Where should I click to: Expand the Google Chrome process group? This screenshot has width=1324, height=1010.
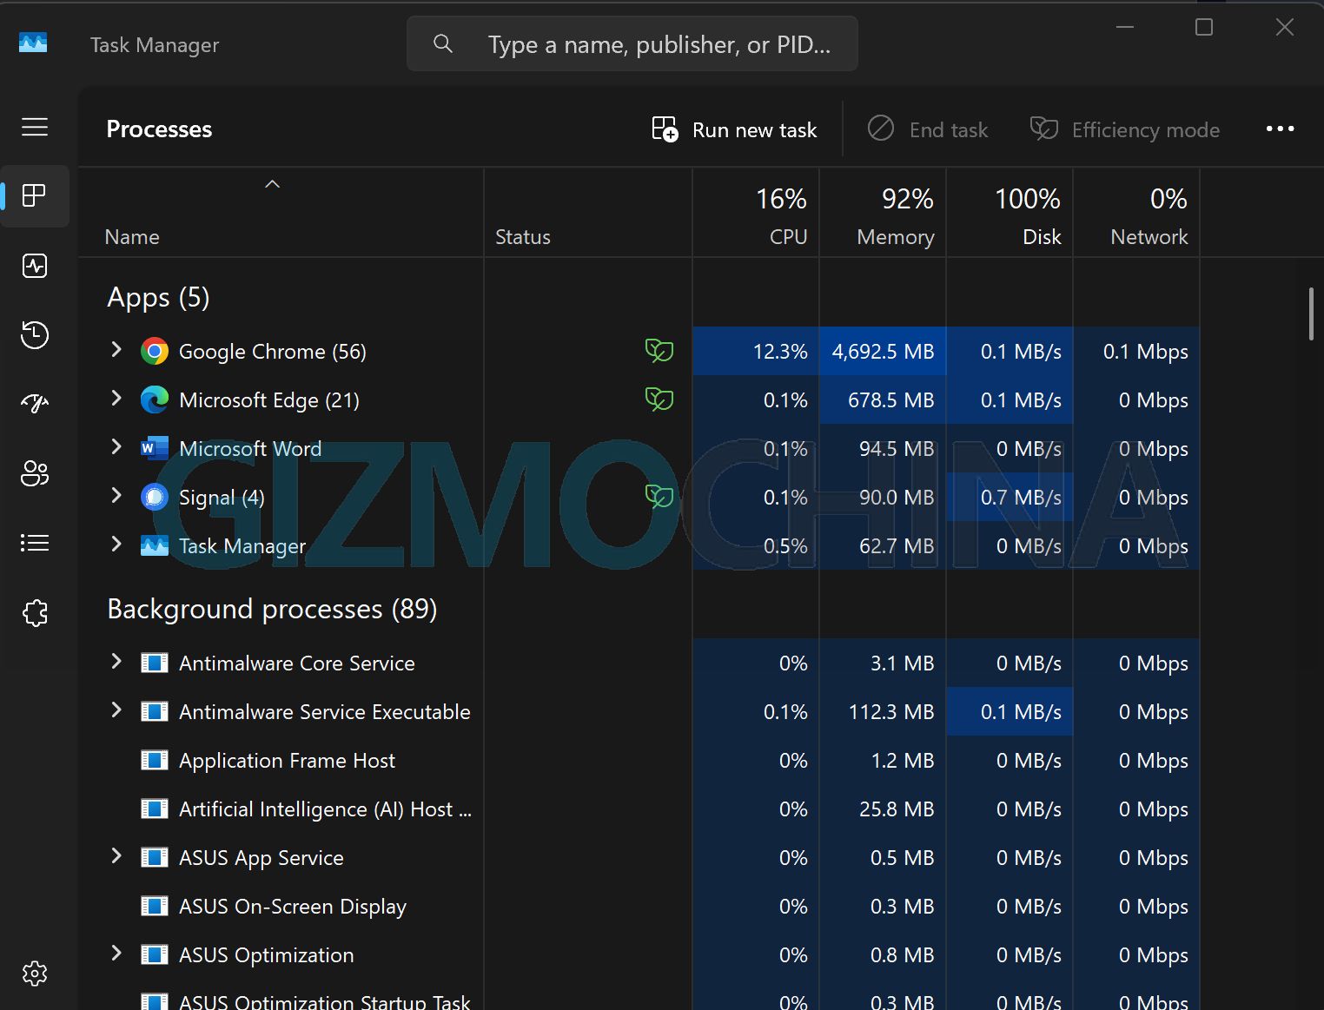point(116,350)
